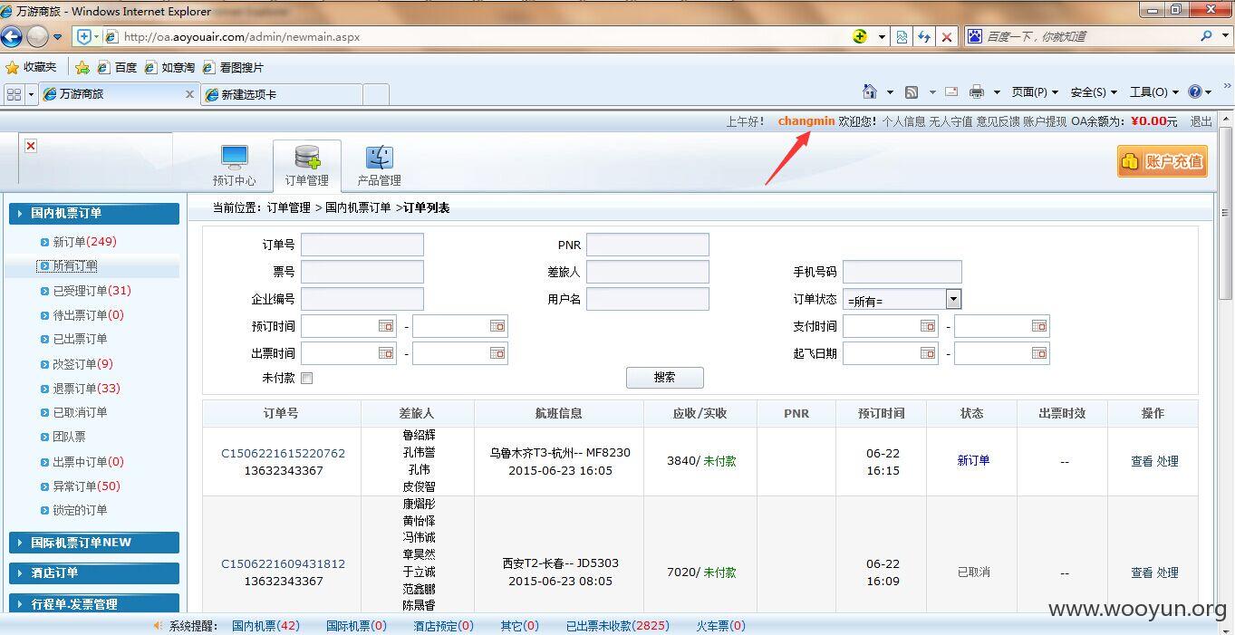Open 新订单(249) in sidebar
The height and width of the screenshot is (635, 1235).
[x=84, y=242]
